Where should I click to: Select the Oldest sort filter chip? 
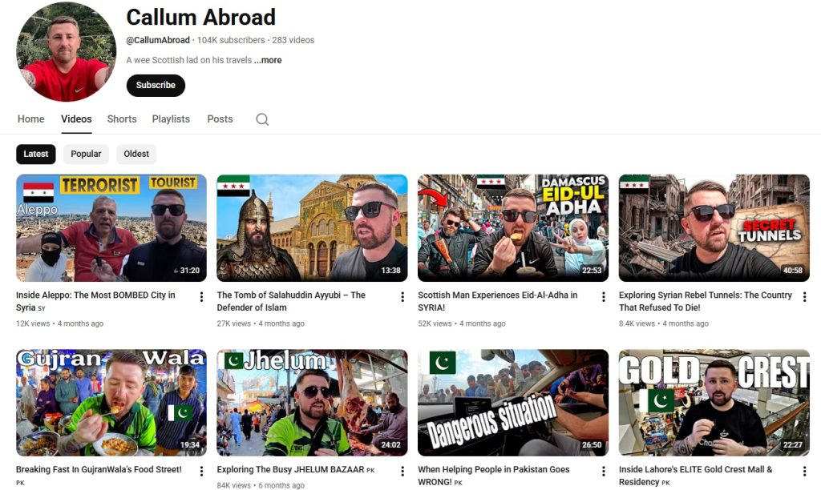tap(136, 154)
